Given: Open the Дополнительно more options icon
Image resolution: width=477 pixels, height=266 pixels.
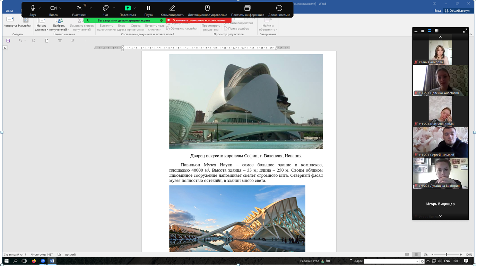Looking at the screenshot, I should 279,8.
